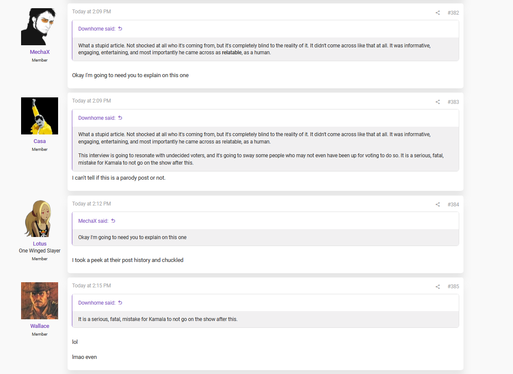Click 'Member' label under Casa
Screen dimensions: 513x374
(40, 150)
